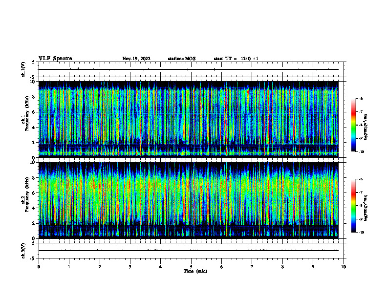
Task: Click the ch.1 voltage waveform trace
Action: coord(188,69)
